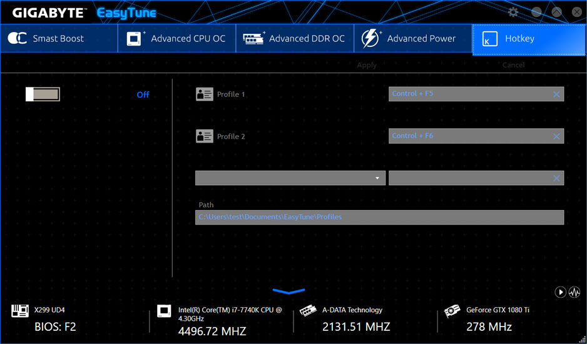Viewport: 587px width, 344px height.
Task: Click the graphics card icon beside GeForce GTX
Action: (x=452, y=311)
